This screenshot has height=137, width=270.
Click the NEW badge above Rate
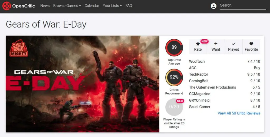pos(204,41)
